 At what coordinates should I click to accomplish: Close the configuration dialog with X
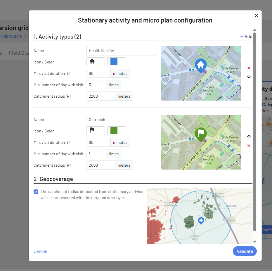pyautogui.click(x=257, y=15)
